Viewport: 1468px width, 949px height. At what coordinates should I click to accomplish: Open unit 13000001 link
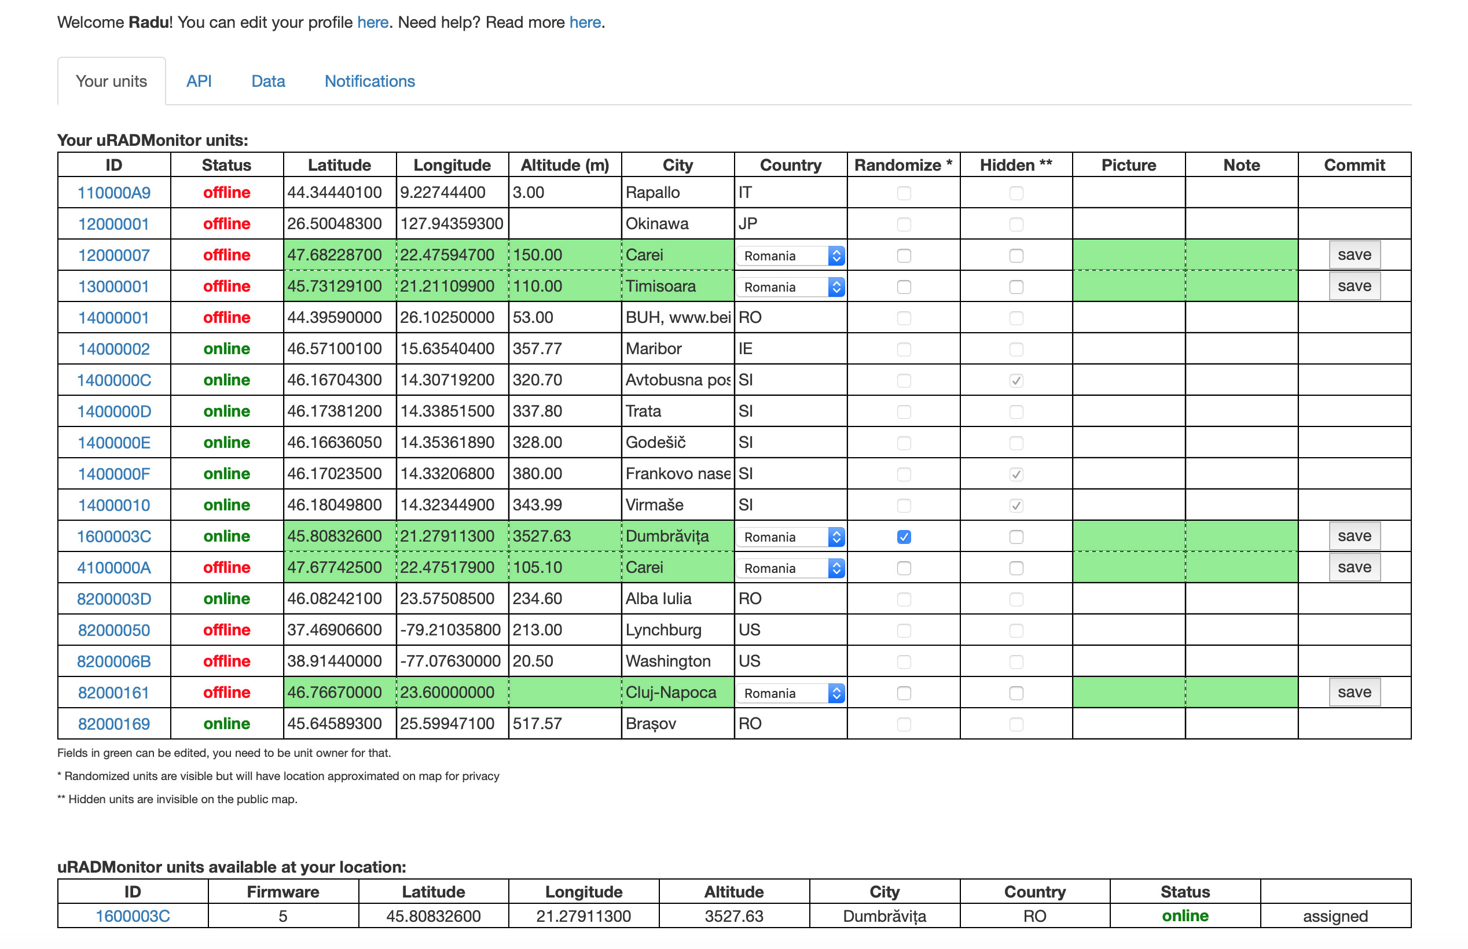click(113, 286)
